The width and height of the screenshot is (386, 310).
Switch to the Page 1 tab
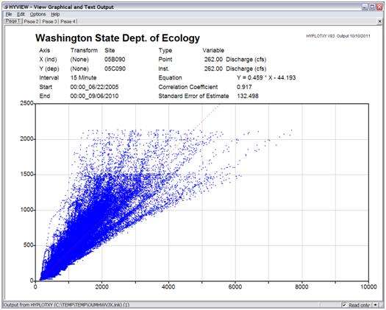point(12,21)
